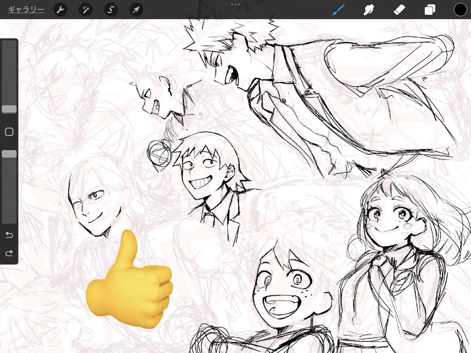The width and height of the screenshot is (471, 353).
Task: Click the brush opacity slider handle
Action: 9,154
